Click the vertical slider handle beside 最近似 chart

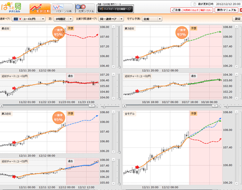pos(119,67)
